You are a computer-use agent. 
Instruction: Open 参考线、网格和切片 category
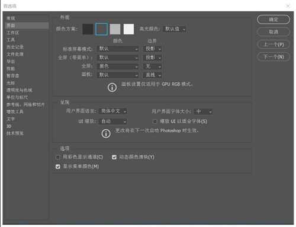tap(26, 104)
